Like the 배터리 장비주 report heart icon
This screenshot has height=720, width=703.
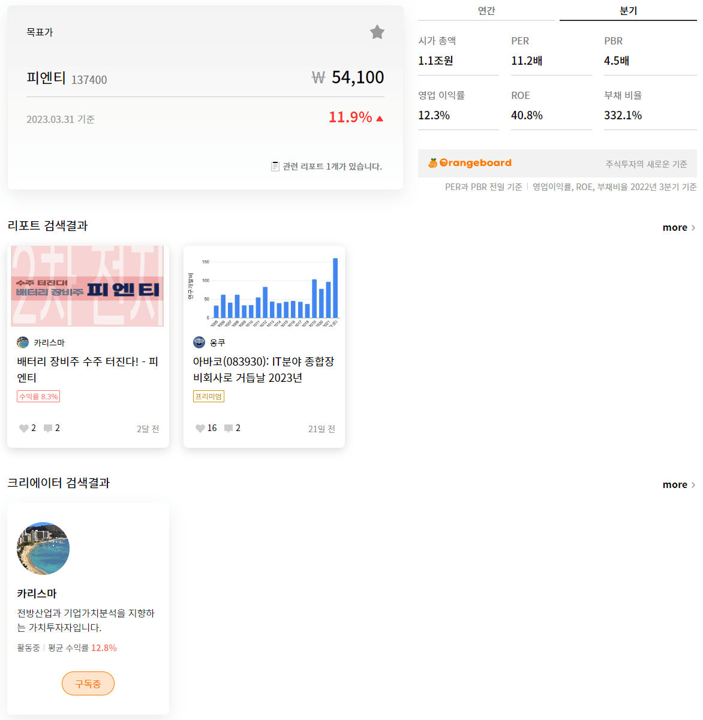pos(23,428)
